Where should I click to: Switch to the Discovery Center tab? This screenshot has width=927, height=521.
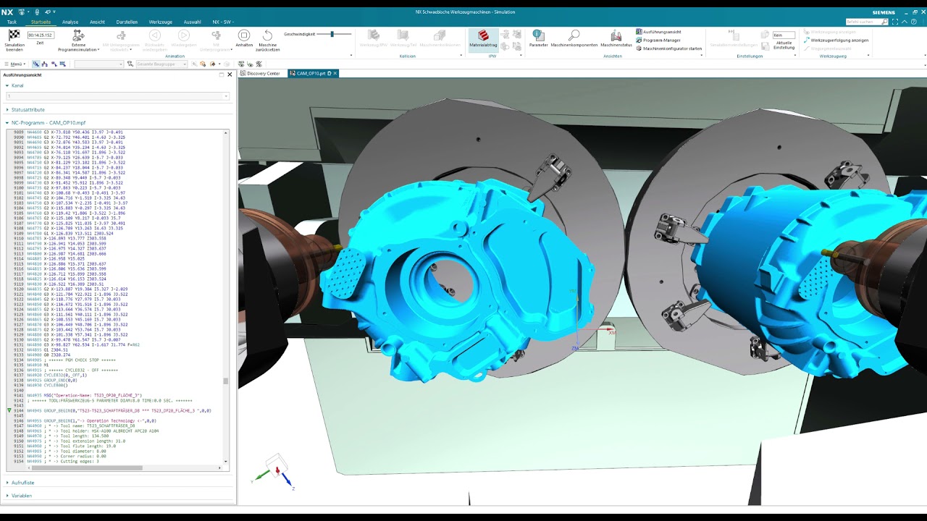pyautogui.click(x=260, y=73)
